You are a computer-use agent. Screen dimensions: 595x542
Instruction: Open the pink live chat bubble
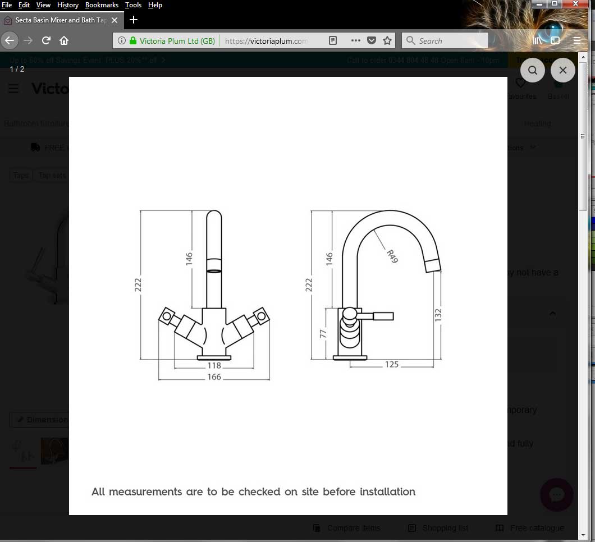(556, 494)
